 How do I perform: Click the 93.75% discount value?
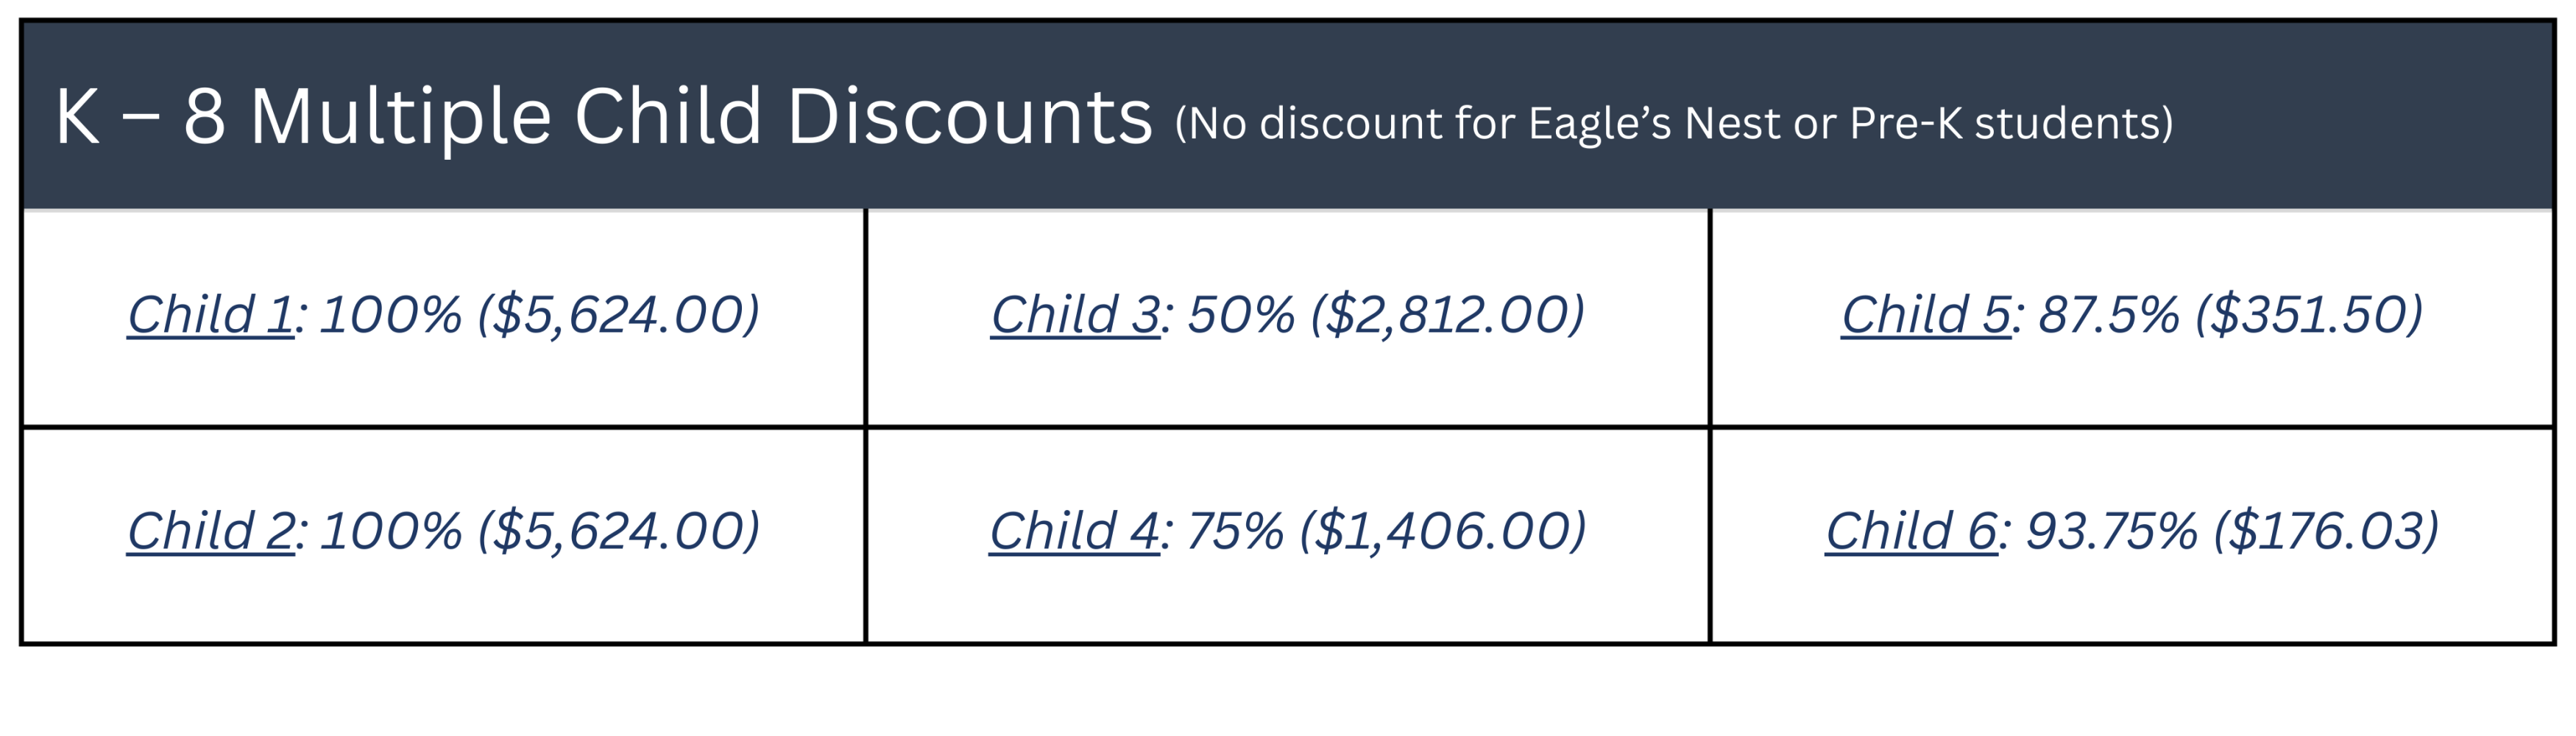2111,531
